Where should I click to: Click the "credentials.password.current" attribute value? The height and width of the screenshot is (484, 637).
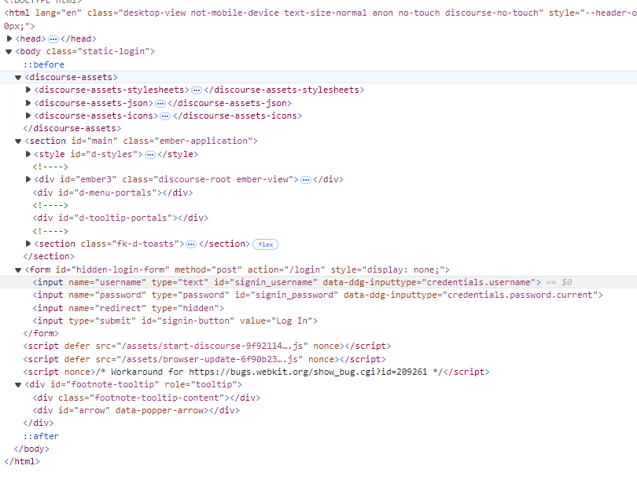click(520, 295)
